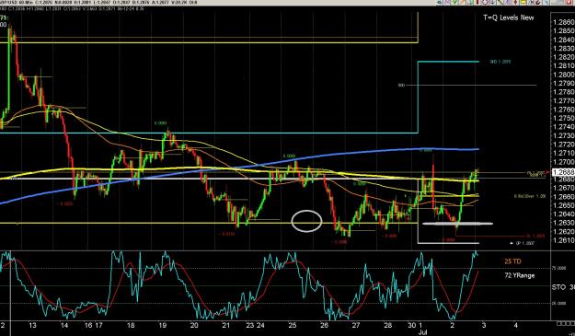The image size is (575, 336).
Task: Click the green checkmark icon in top toolbar
Action: click(454, 2)
